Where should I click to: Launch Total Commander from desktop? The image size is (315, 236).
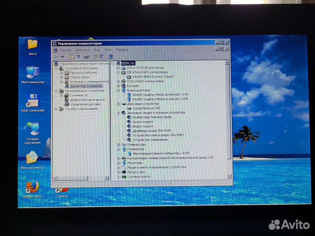[33, 103]
